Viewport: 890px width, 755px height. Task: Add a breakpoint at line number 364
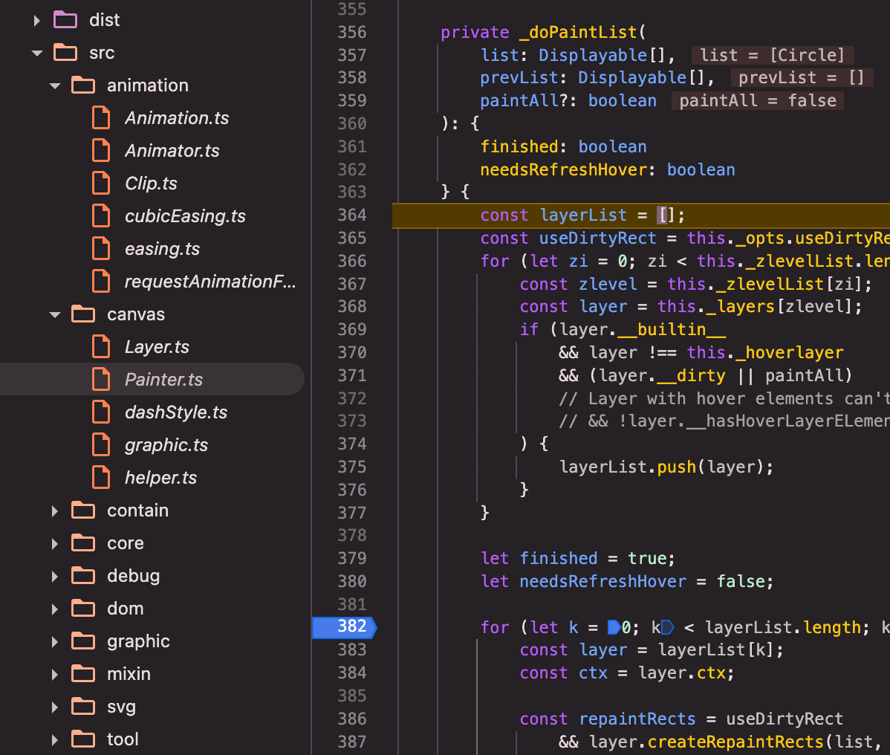tap(351, 216)
